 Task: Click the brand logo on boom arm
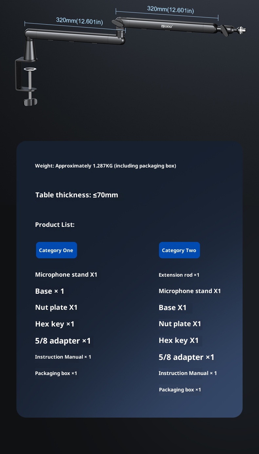click(167, 26)
